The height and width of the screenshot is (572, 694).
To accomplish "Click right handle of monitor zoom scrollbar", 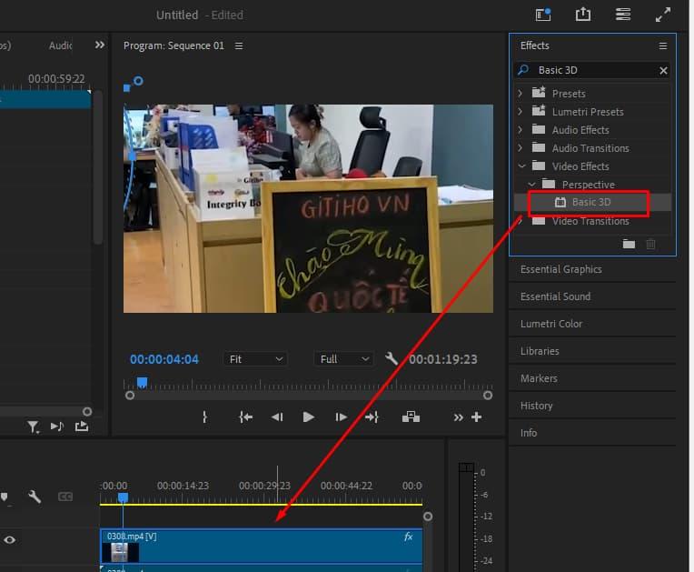I will coord(487,396).
